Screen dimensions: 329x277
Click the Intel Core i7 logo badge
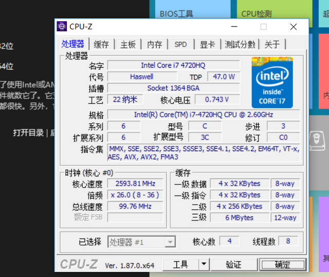[272, 83]
